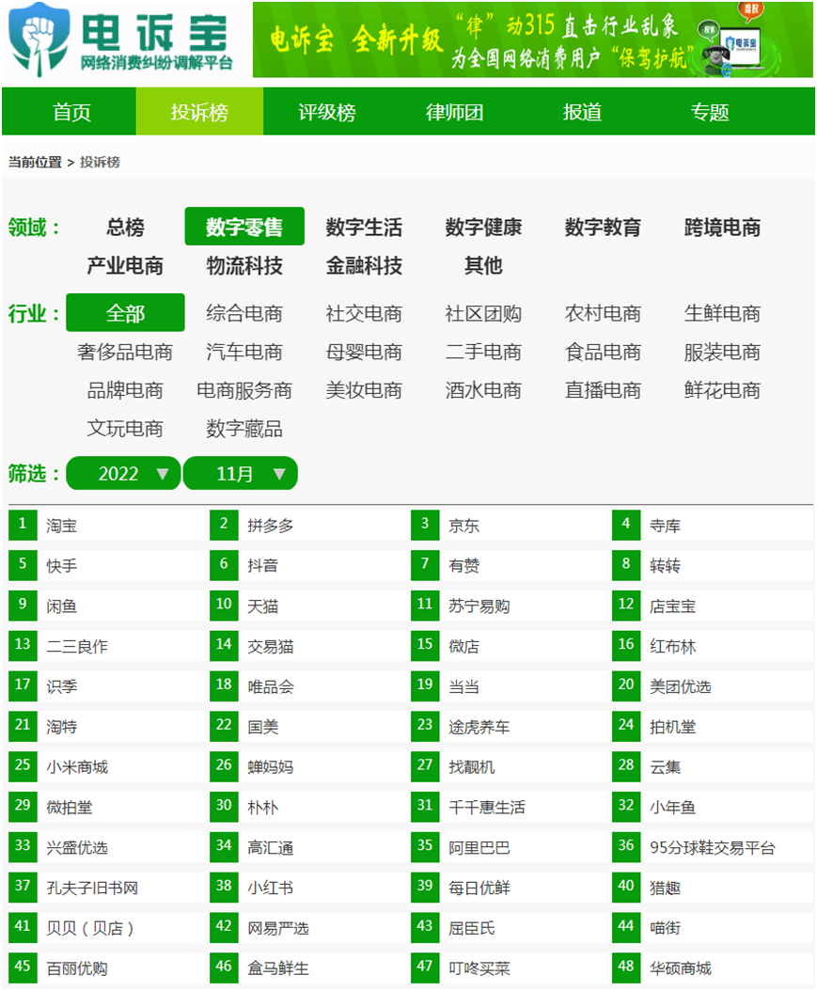Open the 2022 year dropdown
Viewport: 817px width, 991px height.
(x=123, y=473)
